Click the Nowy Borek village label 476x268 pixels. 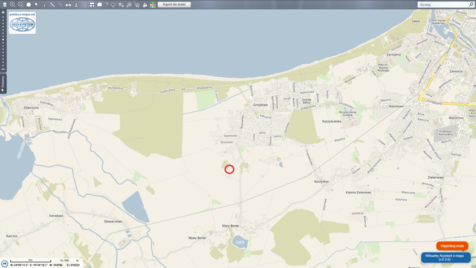click(197, 238)
